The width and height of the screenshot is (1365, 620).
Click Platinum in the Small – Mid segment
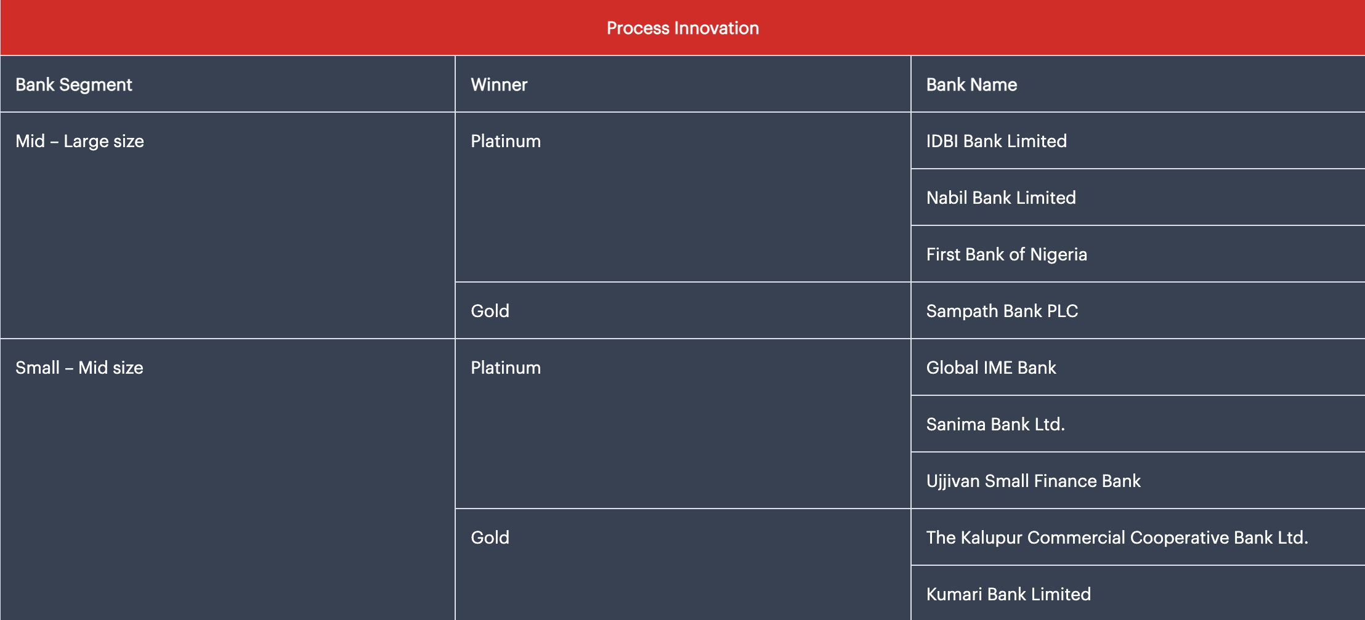click(506, 368)
